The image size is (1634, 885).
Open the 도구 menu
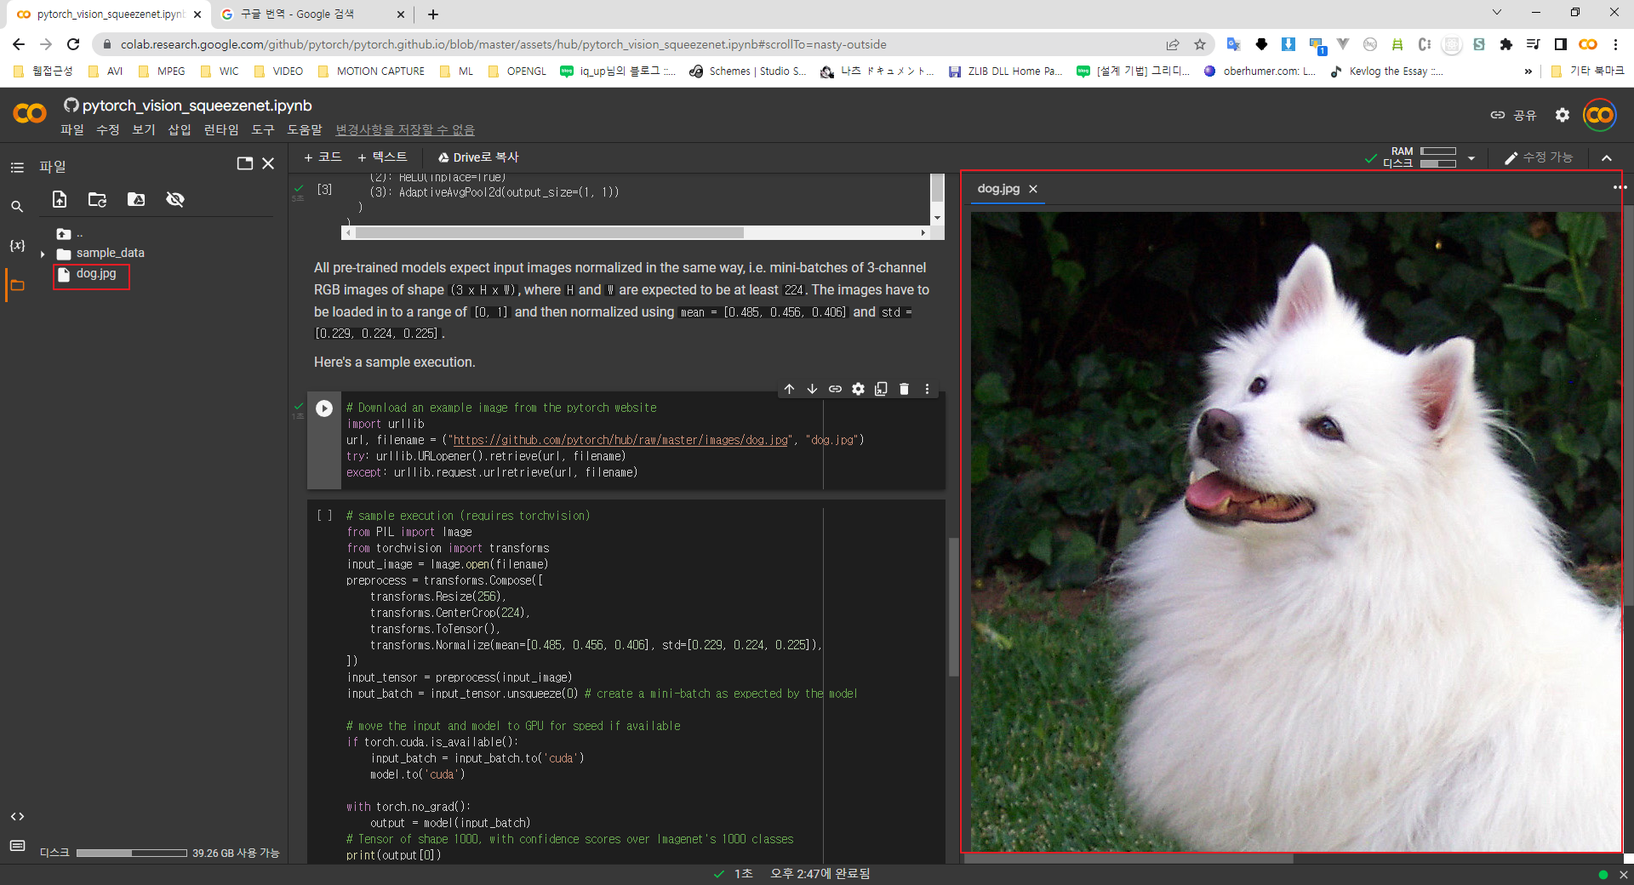[263, 129]
